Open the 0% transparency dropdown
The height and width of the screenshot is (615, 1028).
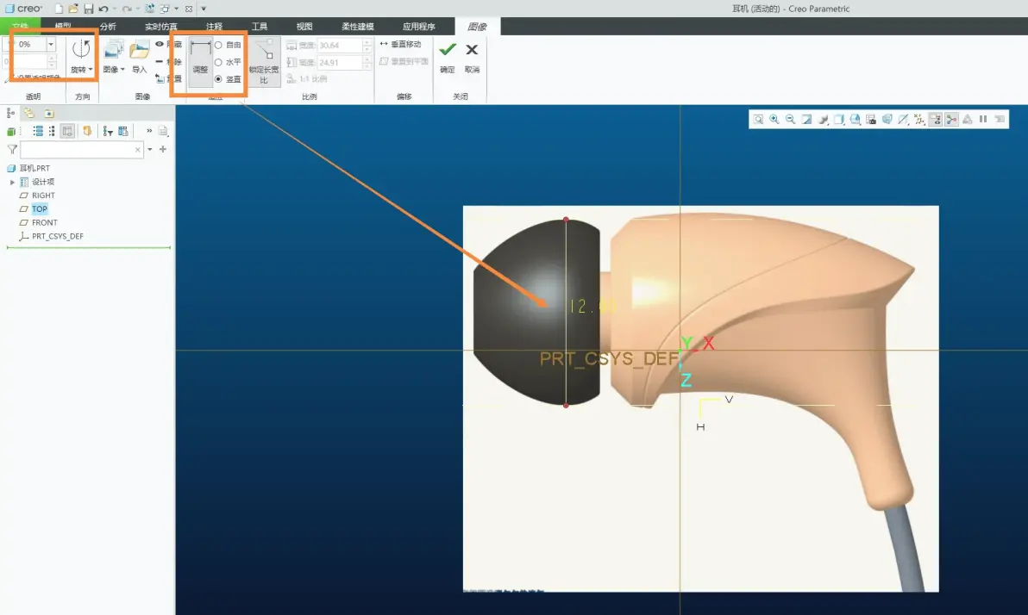pyautogui.click(x=51, y=45)
